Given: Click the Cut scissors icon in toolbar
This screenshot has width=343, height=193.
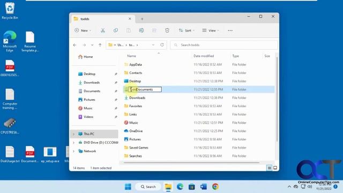Looking at the screenshot, I should pyautogui.click(x=102, y=31).
